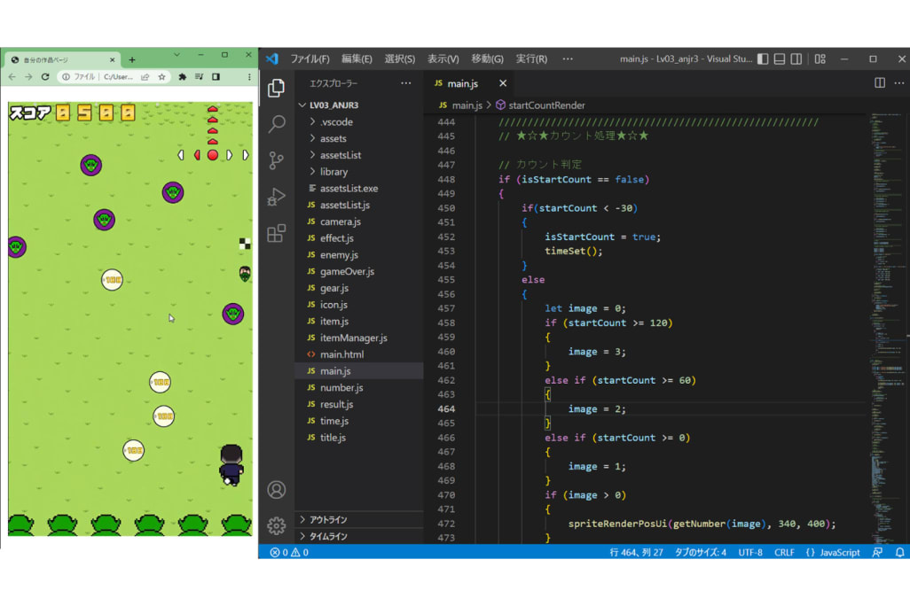The height and width of the screenshot is (606, 910).
Task: Reload the browser page
Action: point(45,77)
